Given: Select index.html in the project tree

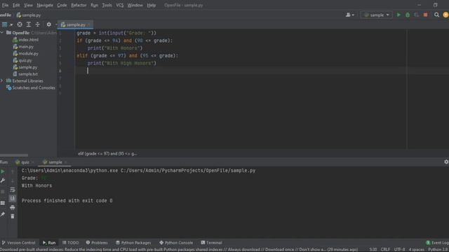Looking at the screenshot, I should pos(25,40).
